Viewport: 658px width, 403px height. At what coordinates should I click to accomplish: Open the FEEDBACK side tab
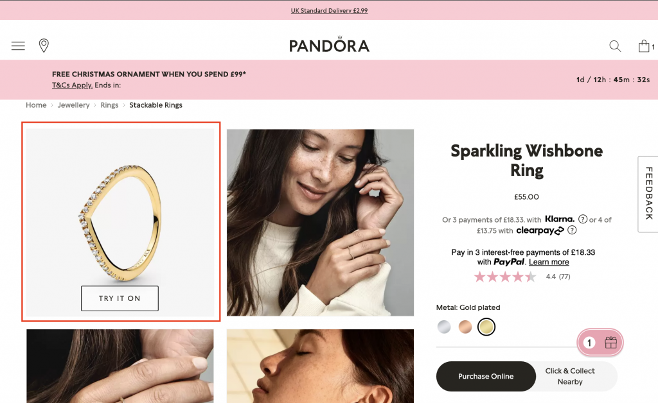[648, 194]
